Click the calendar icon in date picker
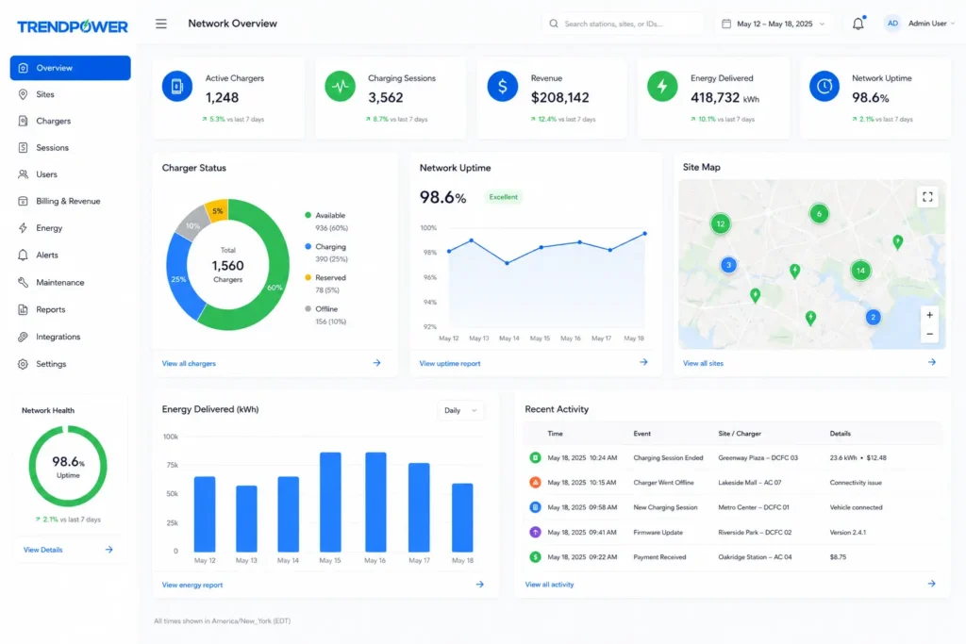Image resolution: width=966 pixels, height=644 pixels. tap(726, 24)
